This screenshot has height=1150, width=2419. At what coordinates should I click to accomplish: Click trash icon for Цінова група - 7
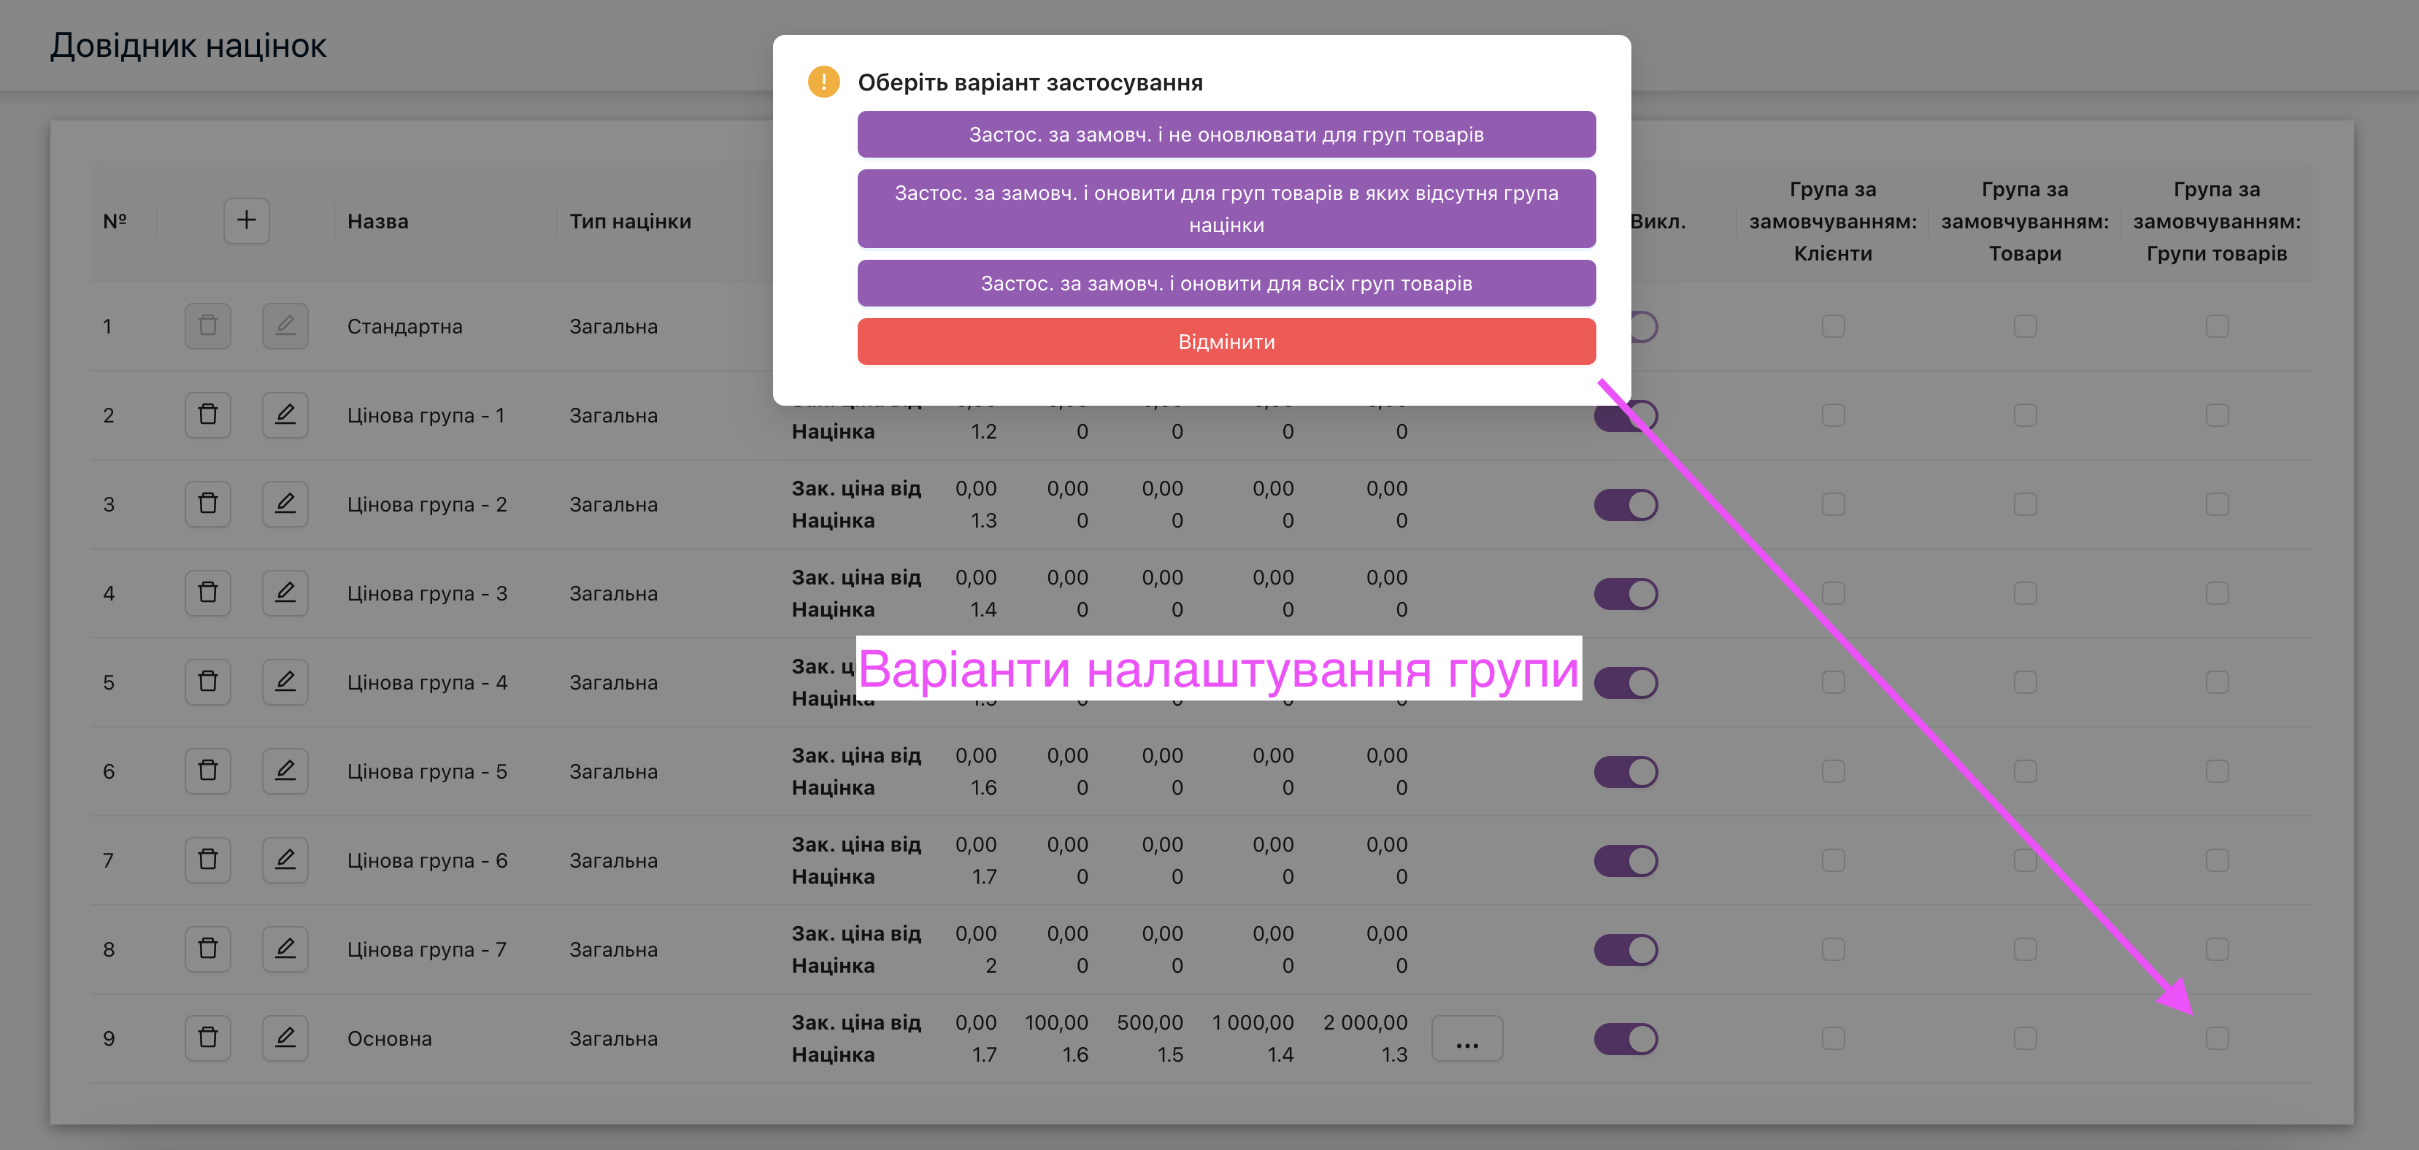pos(207,949)
